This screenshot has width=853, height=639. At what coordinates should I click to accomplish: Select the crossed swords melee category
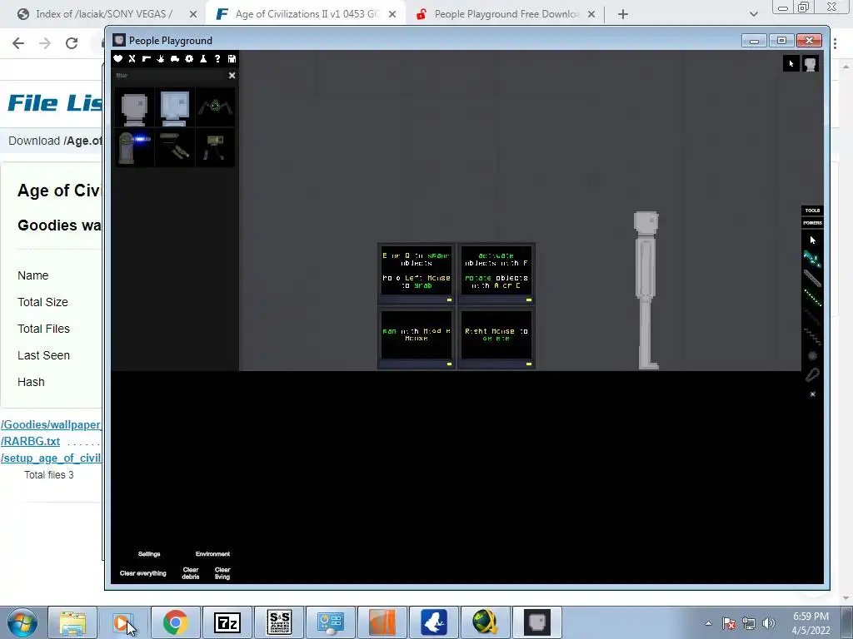click(132, 59)
